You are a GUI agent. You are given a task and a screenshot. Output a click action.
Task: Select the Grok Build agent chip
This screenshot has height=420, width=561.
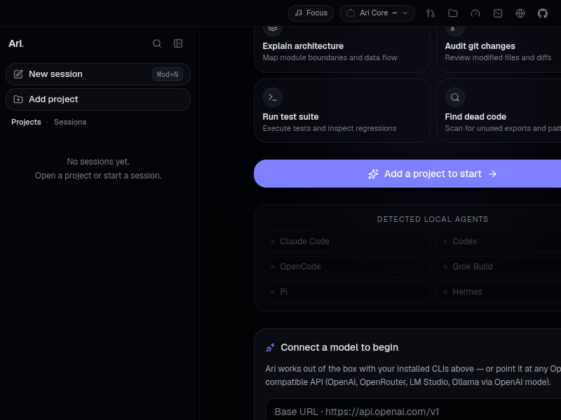[499, 267]
